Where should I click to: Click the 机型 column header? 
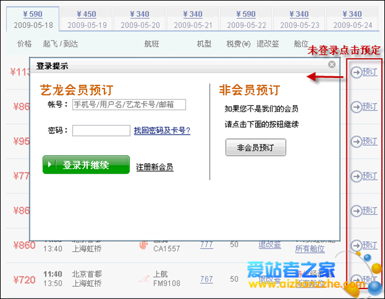click(204, 44)
